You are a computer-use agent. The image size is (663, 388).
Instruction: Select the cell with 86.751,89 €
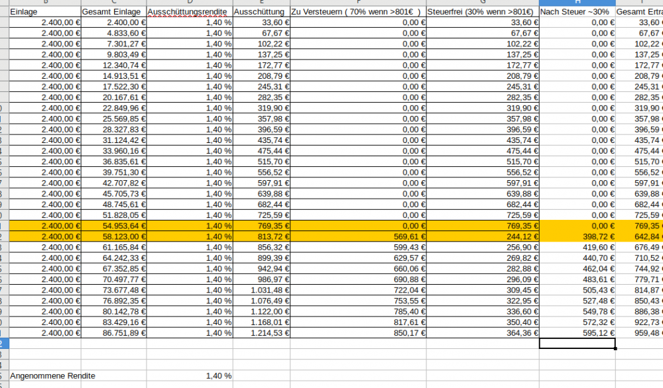pyautogui.click(x=114, y=333)
